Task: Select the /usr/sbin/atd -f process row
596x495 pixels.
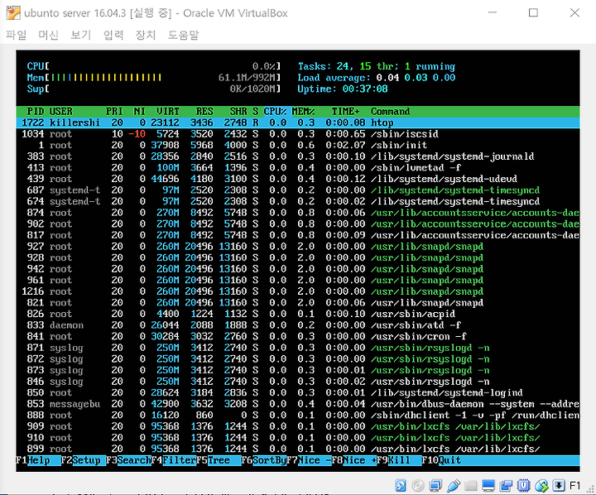Action: click(x=298, y=325)
